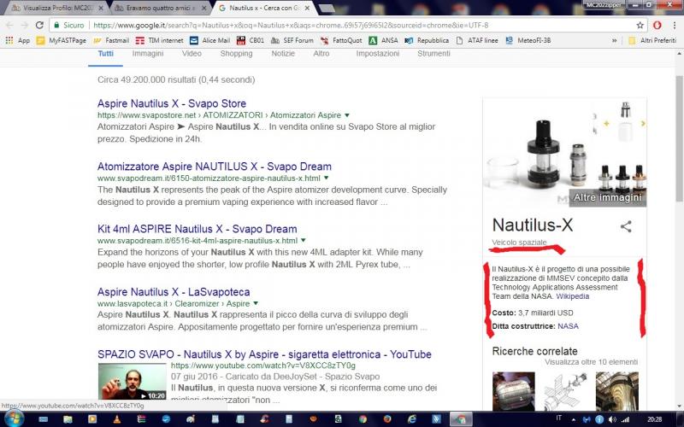Show hidden system tray icons arrow

click(x=574, y=419)
